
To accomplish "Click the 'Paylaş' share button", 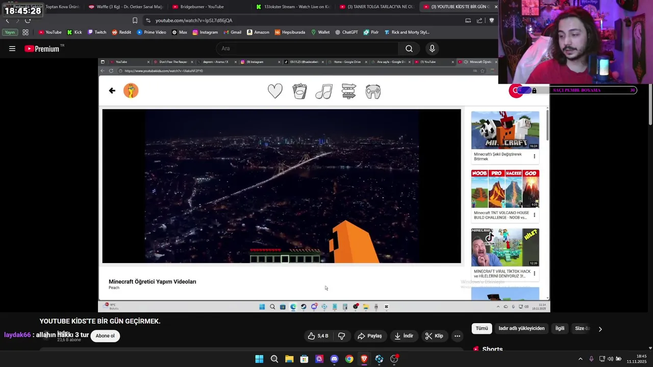I will coord(370,336).
